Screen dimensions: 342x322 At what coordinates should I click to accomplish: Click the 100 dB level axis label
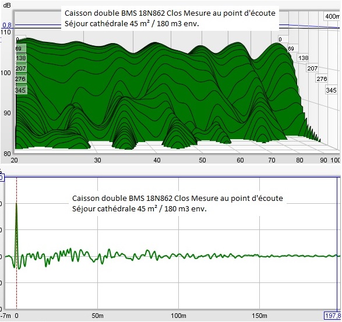point(5,73)
